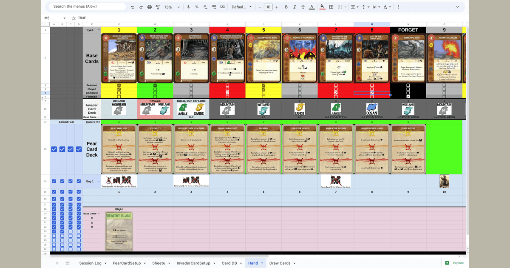Open the borders menu

tap(331, 7)
